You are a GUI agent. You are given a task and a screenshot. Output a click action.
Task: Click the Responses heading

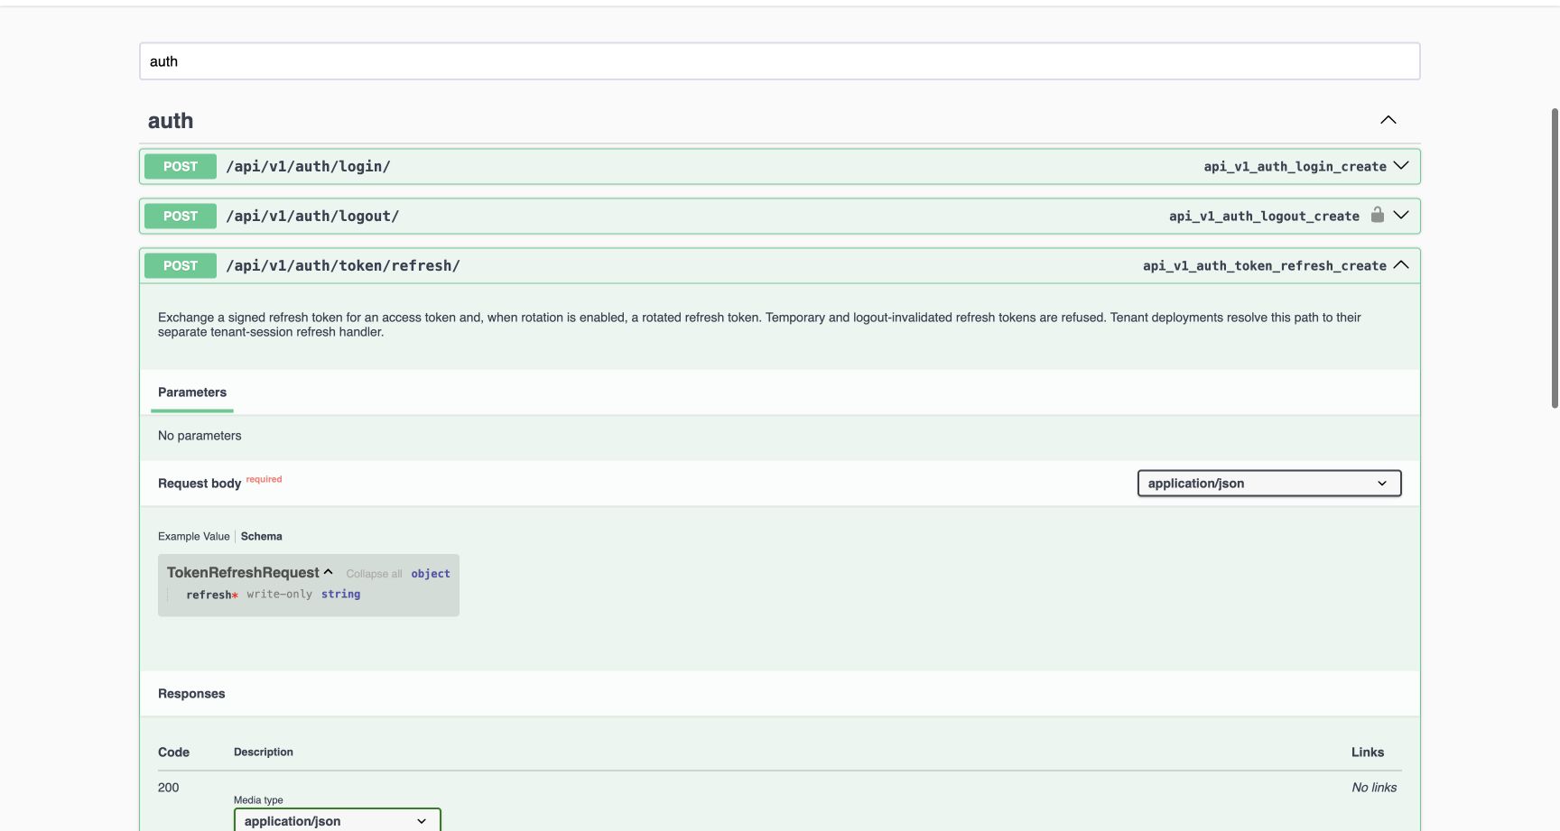(191, 694)
